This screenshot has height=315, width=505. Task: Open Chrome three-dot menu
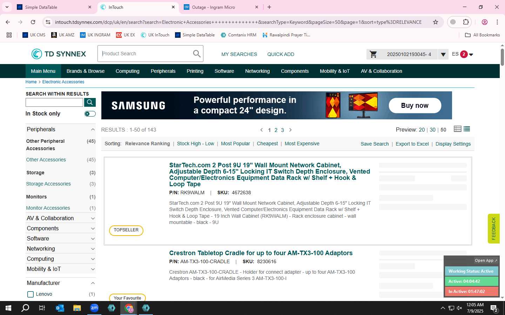497,22
